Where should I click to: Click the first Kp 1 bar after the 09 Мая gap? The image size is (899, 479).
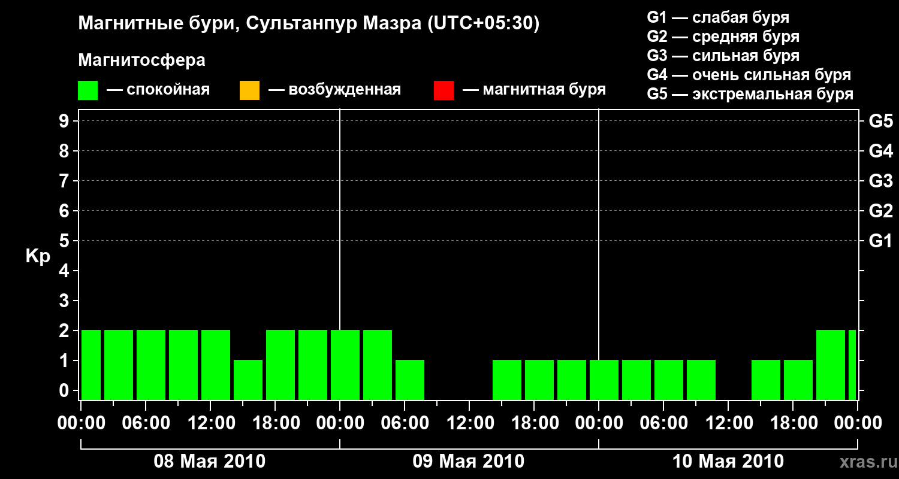tap(507, 380)
